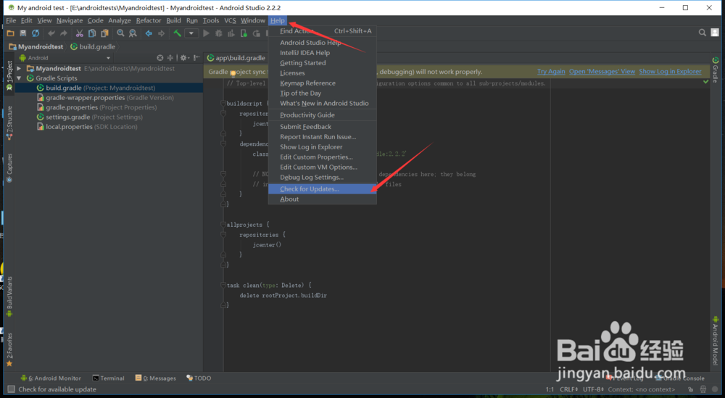Click the Find magnifier icon
This screenshot has height=398, width=725.
coord(120,33)
